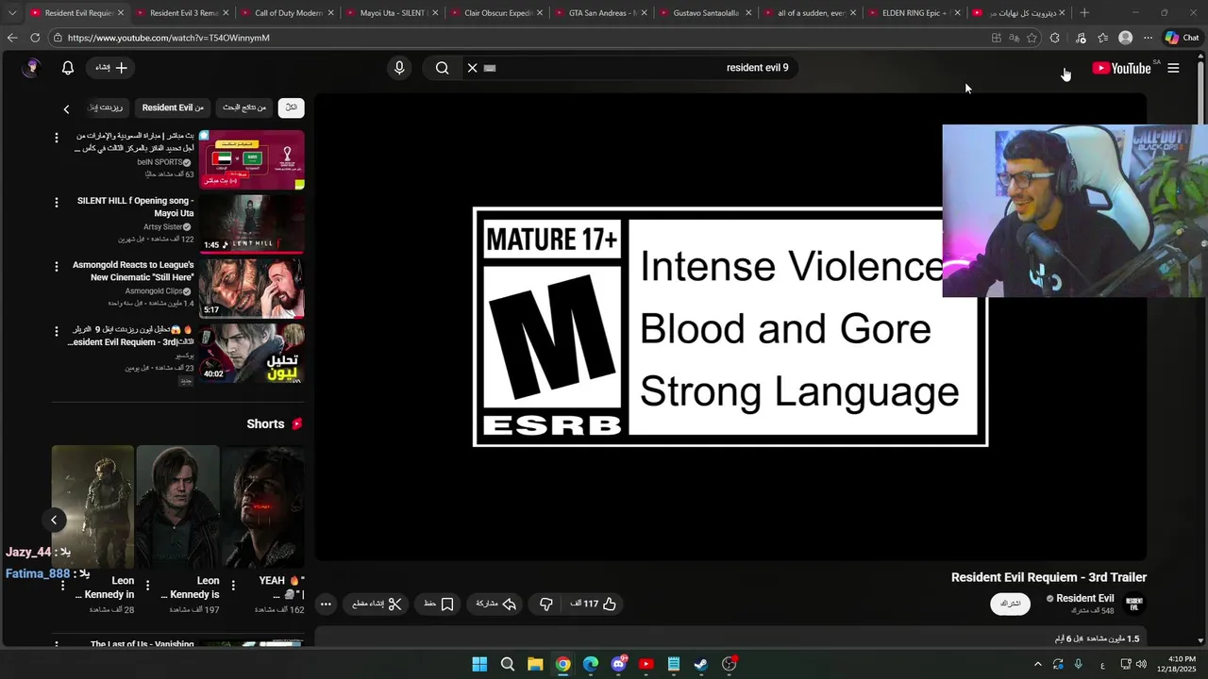Image resolution: width=1208 pixels, height=679 pixels.
Task: Go to YouTube home via logo
Action: click(1121, 68)
